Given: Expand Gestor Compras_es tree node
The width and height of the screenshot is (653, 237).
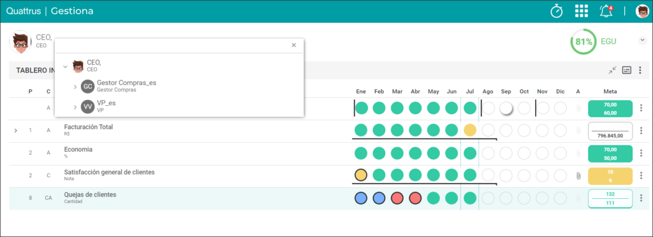Looking at the screenshot, I should pyautogui.click(x=75, y=87).
